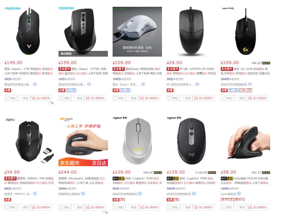Click the chat bubble icon beside the 罗技G store

[250, 84]
